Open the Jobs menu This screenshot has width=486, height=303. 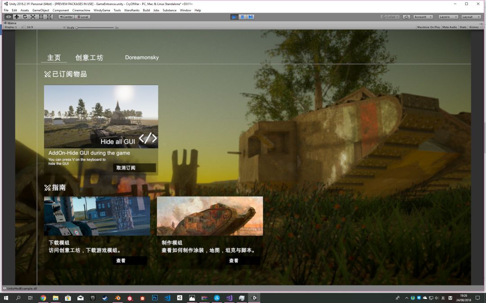pyautogui.click(x=156, y=10)
